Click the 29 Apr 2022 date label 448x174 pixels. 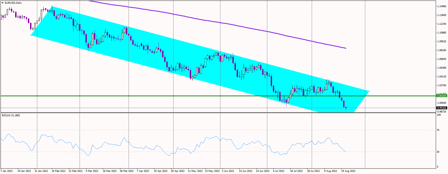point(178,171)
